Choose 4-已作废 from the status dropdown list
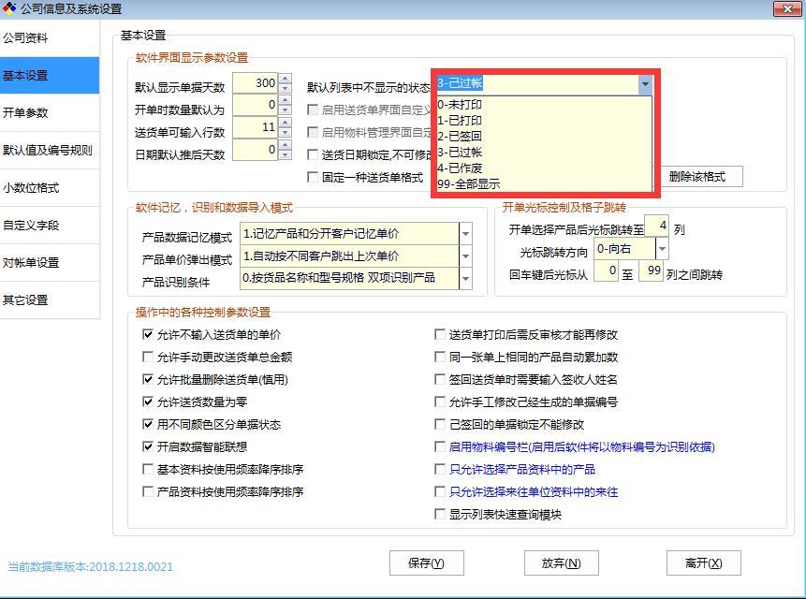 click(x=544, y=168)
